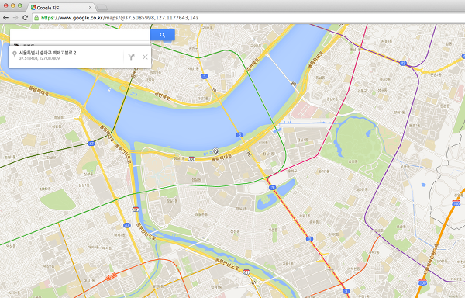Close the Google 지도 tab
465x298 pixels.
pyautogui.click(x=90, y=8)
